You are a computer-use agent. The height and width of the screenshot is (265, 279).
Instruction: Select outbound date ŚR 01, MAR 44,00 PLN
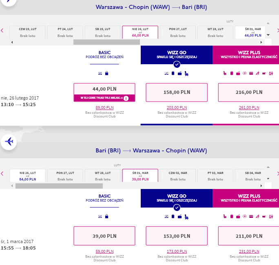[250, 32]
